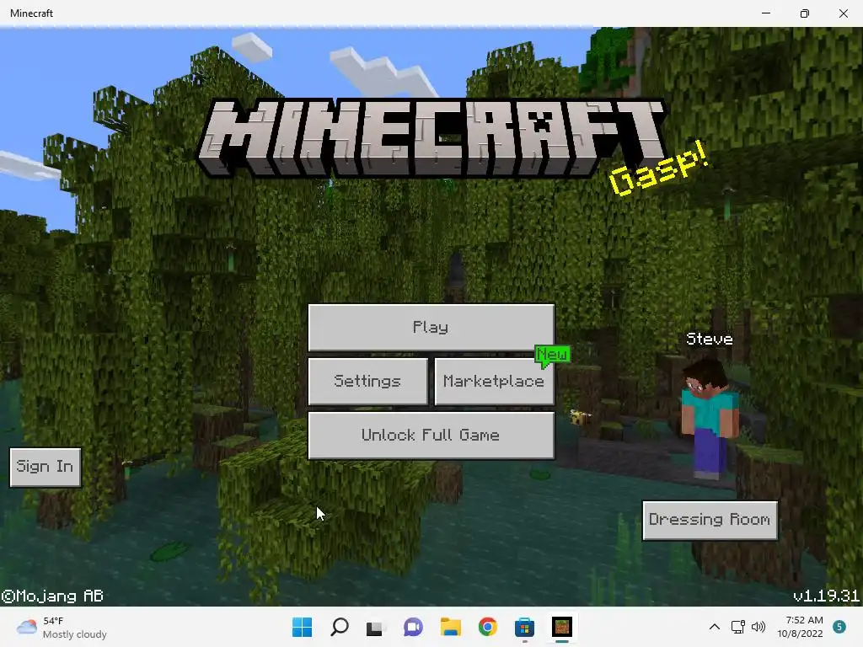The width and height of the screenshot is (863, 647).
Task: Click the Minecraft logo title
Action: pyautogui.click(x=432, y=137)
